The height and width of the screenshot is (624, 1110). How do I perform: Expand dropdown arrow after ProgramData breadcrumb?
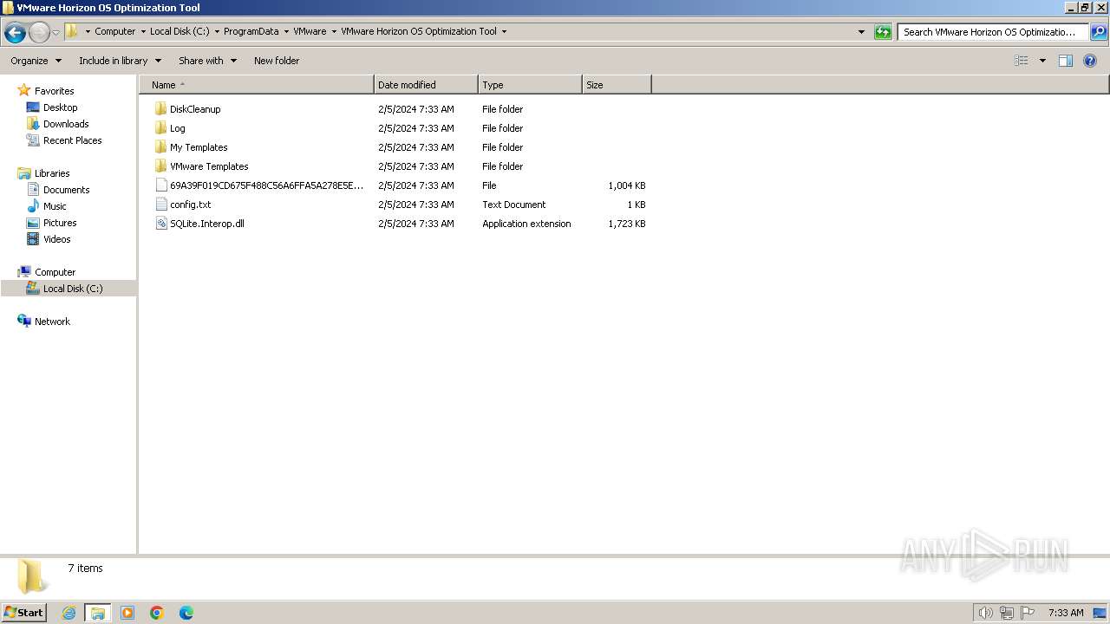point(286,31)
